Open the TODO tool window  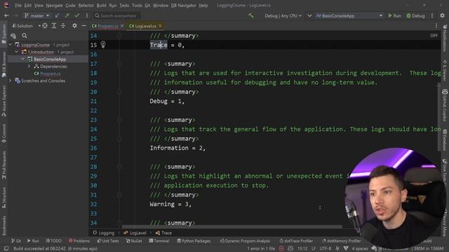tap(53, 241)
